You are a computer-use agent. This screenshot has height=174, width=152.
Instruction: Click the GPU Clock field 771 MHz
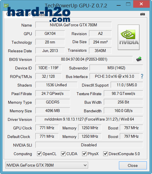pos(47,128)
